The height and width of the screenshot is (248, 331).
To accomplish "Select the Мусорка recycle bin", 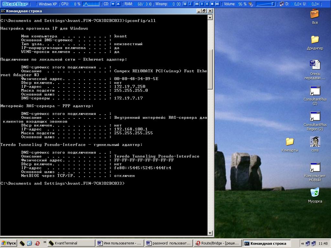I will [x=315, y=195].
